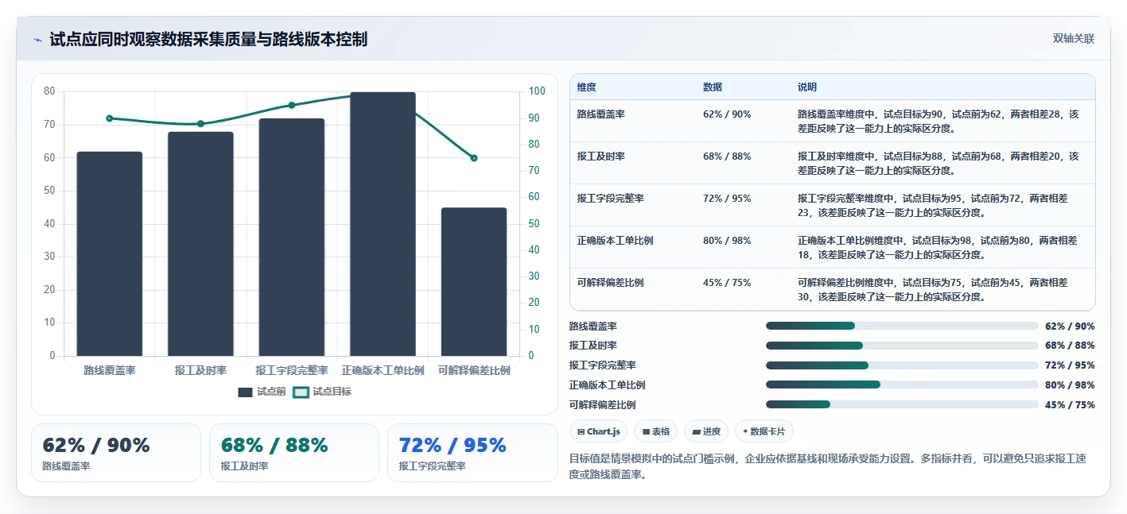Click the 62% / 90% 路线覆盖率 data card

(x=116, y=453)
